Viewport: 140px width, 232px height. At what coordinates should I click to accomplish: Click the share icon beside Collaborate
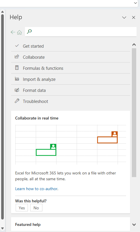17,56
